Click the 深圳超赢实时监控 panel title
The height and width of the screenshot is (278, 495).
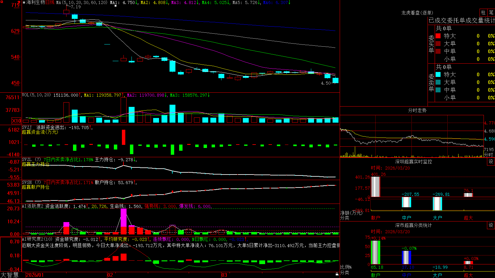pyautogui.click(x=414, y=162)
